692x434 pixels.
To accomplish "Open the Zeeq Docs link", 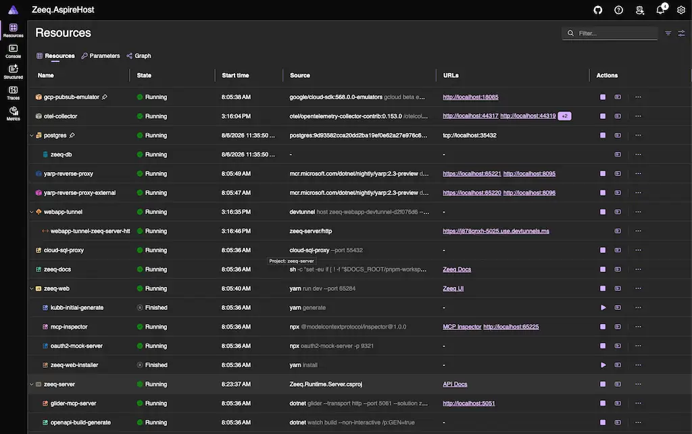I will click(457, 269).
